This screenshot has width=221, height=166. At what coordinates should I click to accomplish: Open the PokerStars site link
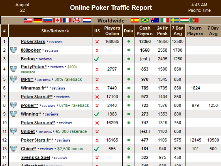pos(33,41)
